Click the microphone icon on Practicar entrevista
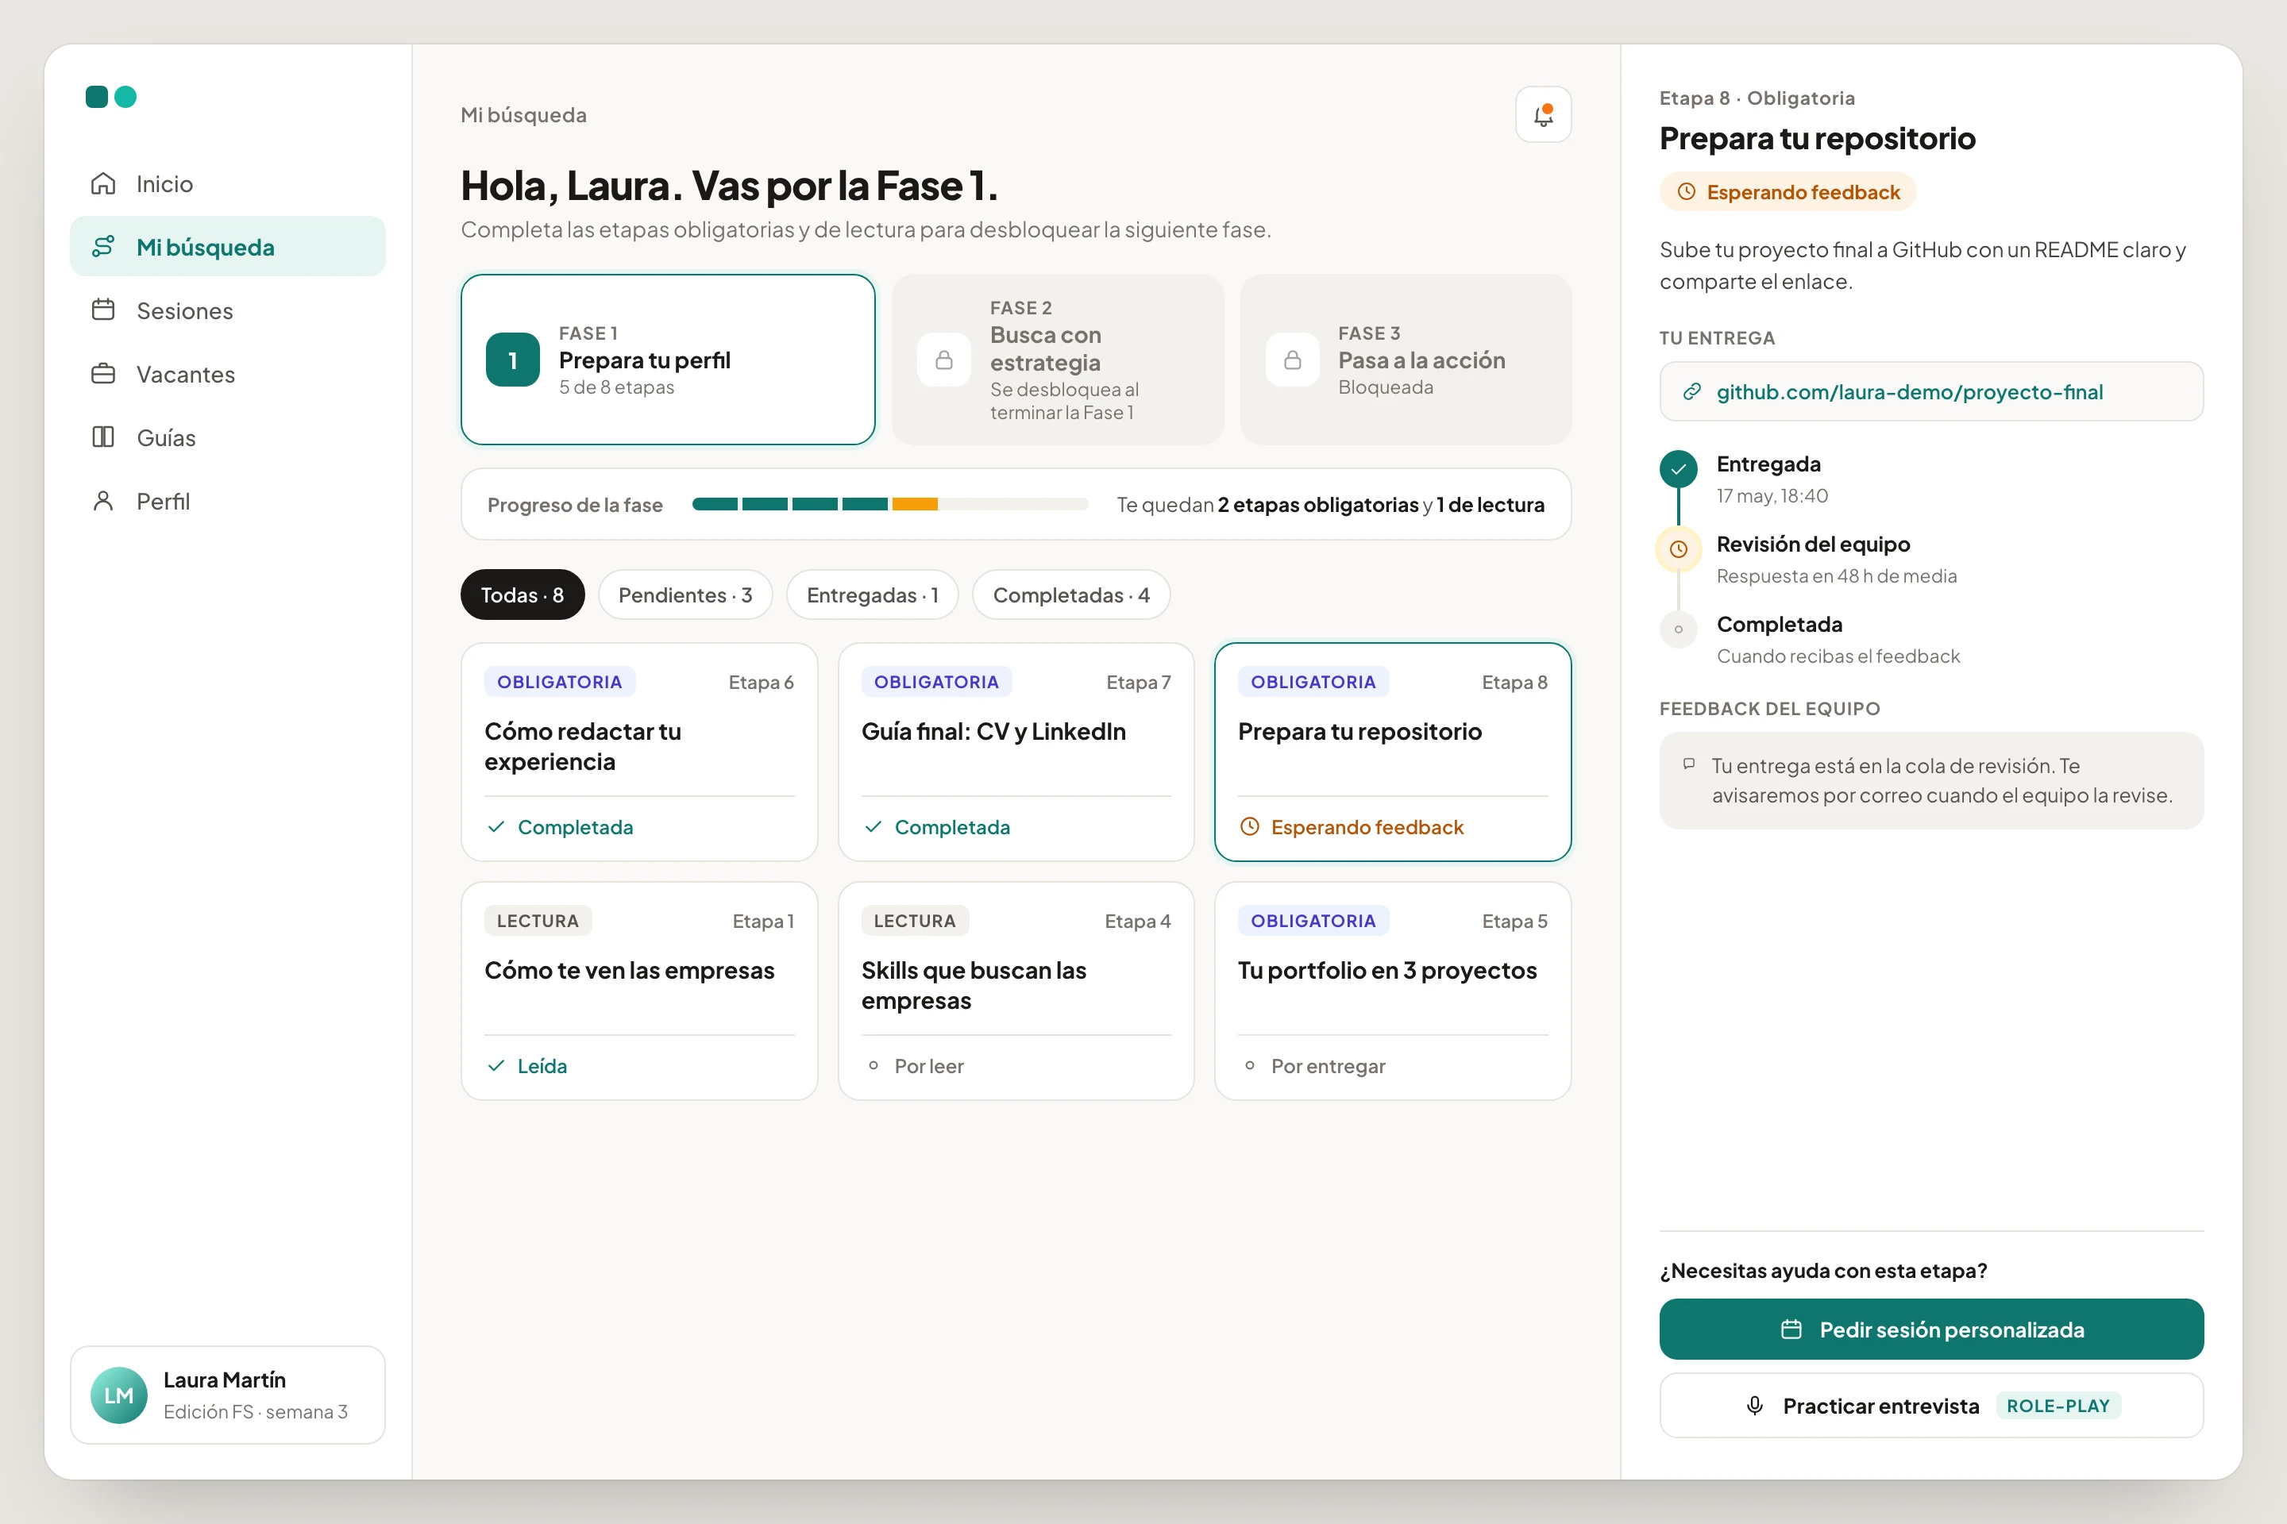Viewport: 2287px width, 1524px height. coord(1755,1406)
